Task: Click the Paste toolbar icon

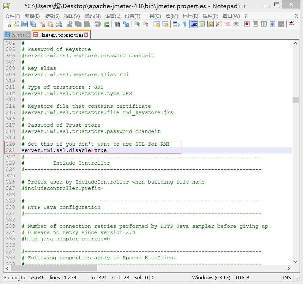Action: click(x=87, y=24)
